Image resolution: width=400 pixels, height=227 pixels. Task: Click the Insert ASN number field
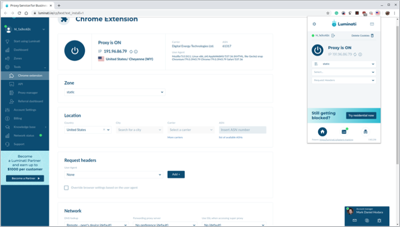(x=242, y=130)
